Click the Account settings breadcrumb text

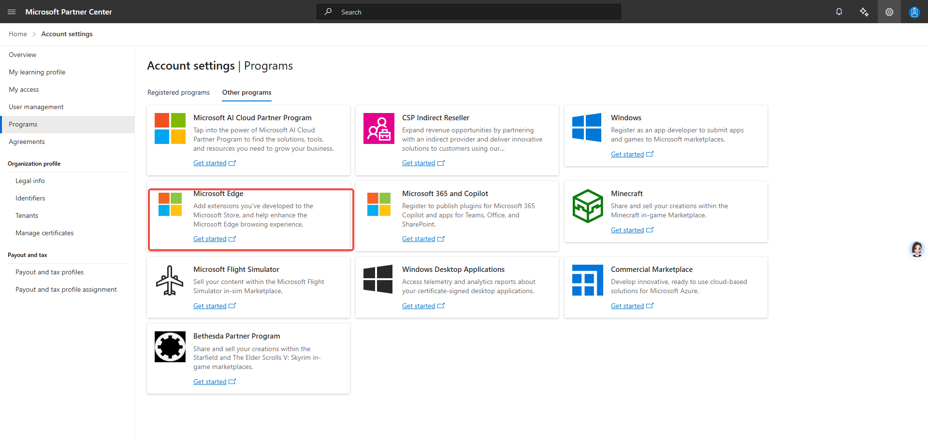coord(67,34)
